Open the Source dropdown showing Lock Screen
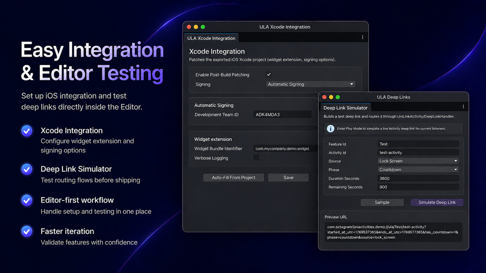Image resolution: width=486 pixels, height=273 pixels. tap(418, 161)
